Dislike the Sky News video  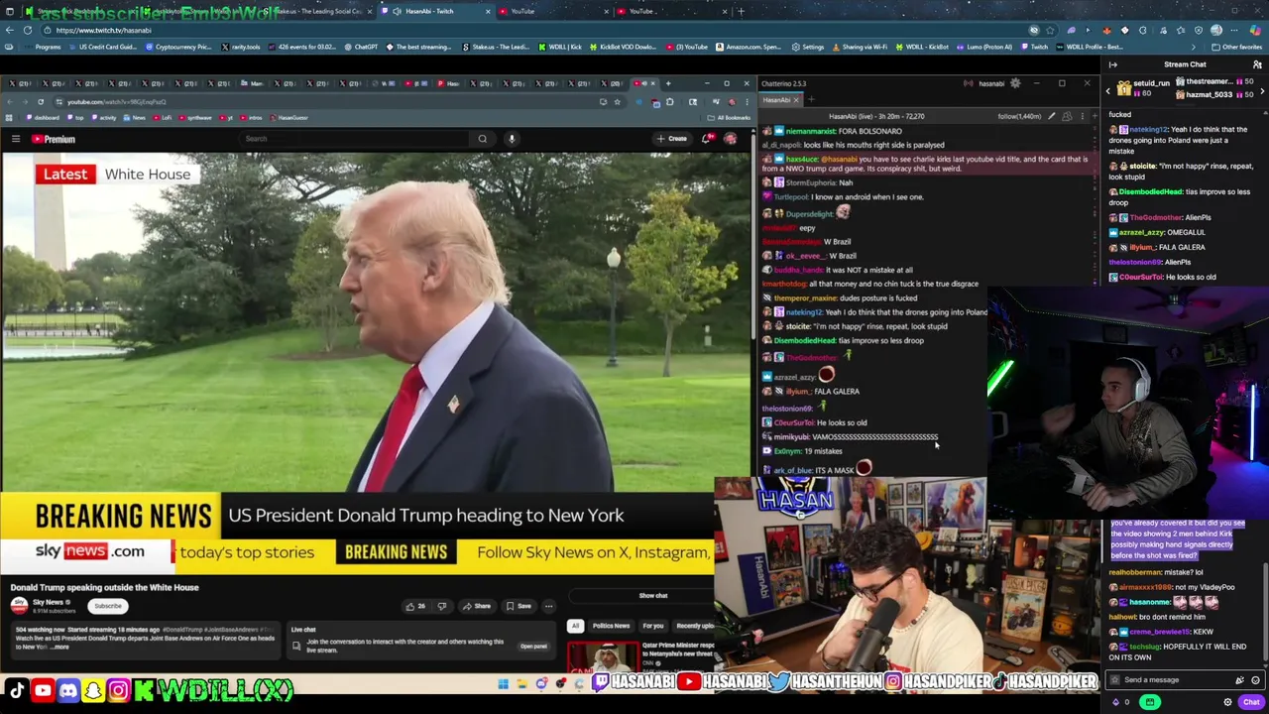[x=442, y=606]
